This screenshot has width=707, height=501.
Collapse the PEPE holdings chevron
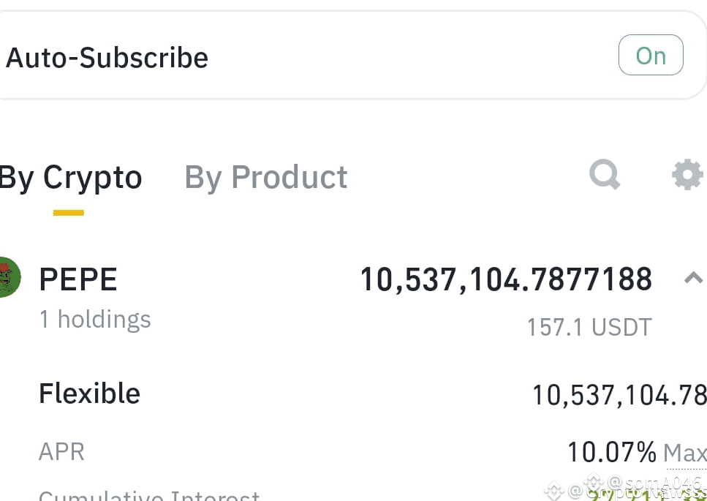693,277
